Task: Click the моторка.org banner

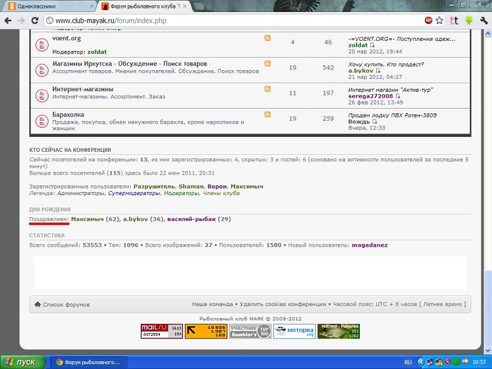Action: coord(295,331)
